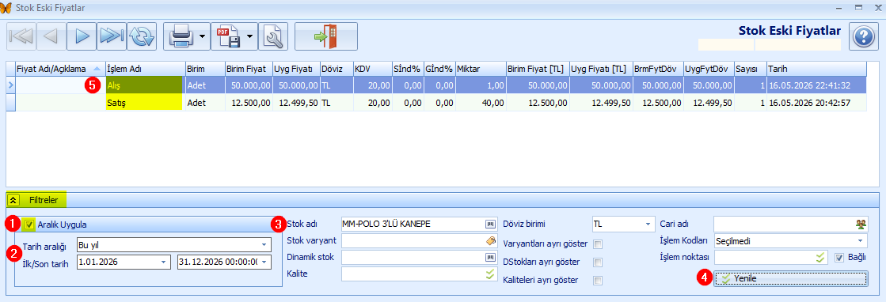
Task: Click the Miktar column header
Action: 481,68
